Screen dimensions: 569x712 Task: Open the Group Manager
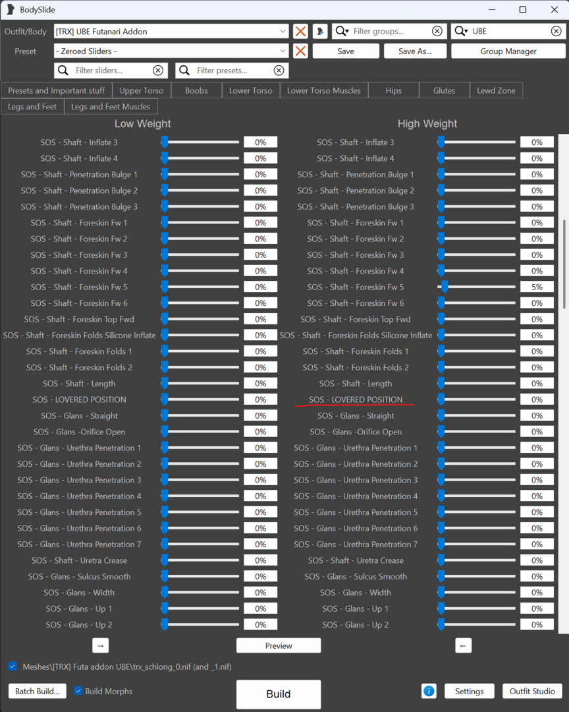click(508, 51)
